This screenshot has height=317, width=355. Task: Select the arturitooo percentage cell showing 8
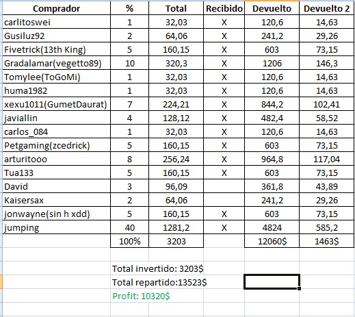[129, 159]
